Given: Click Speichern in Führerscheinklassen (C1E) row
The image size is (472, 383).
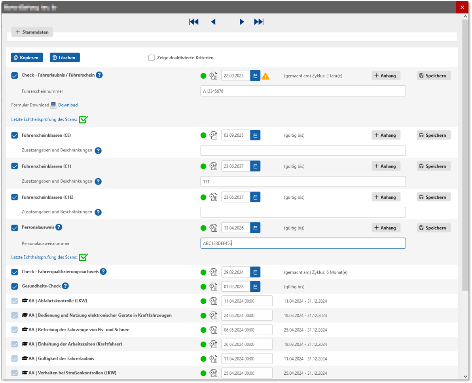Looking at the screenshot, I should coord(434,197).
